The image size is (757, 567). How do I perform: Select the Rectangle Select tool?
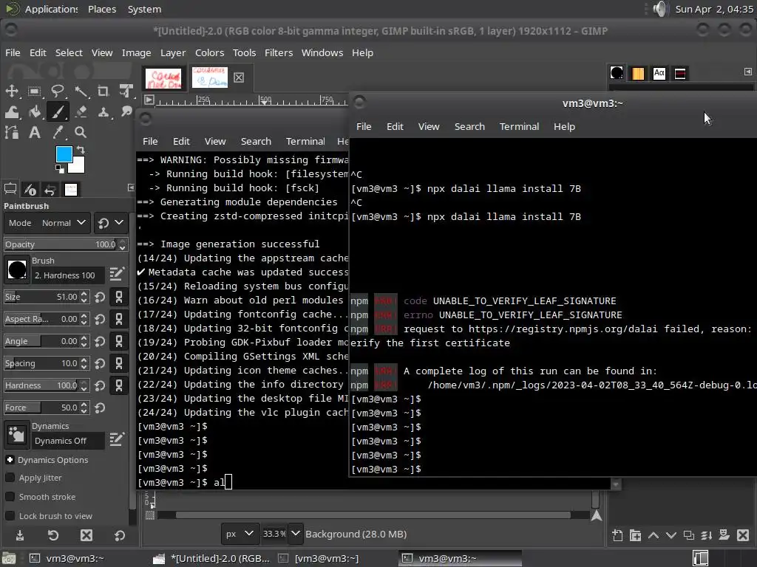34,91
